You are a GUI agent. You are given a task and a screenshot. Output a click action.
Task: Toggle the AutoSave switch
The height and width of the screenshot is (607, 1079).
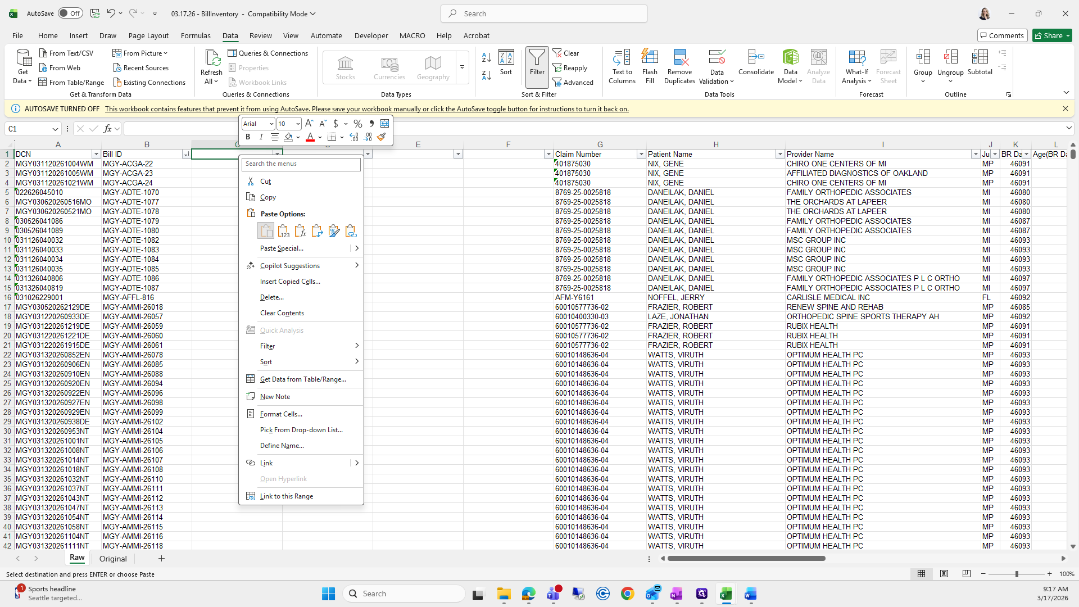click(x=70, y=13)
